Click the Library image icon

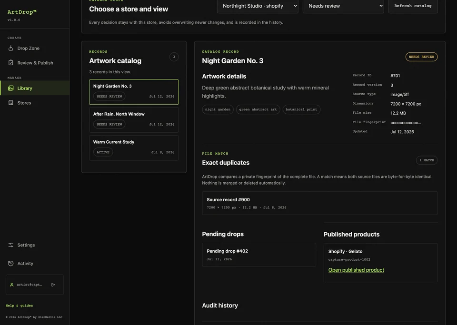tap(11, 88)
